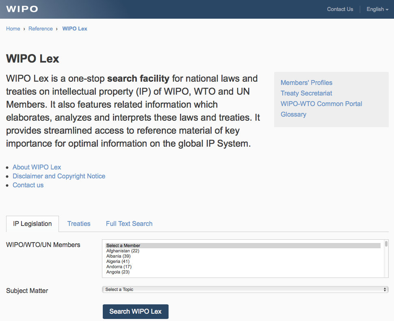
Task: Open About WIPO Lex link
Action: coord(37,167)
